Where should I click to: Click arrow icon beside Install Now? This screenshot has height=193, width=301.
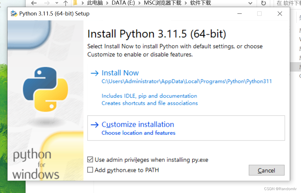(x=94, y=73)
